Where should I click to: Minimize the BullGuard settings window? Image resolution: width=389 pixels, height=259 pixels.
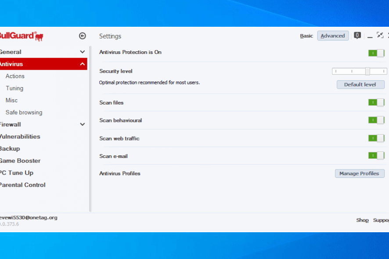(370, 37)
